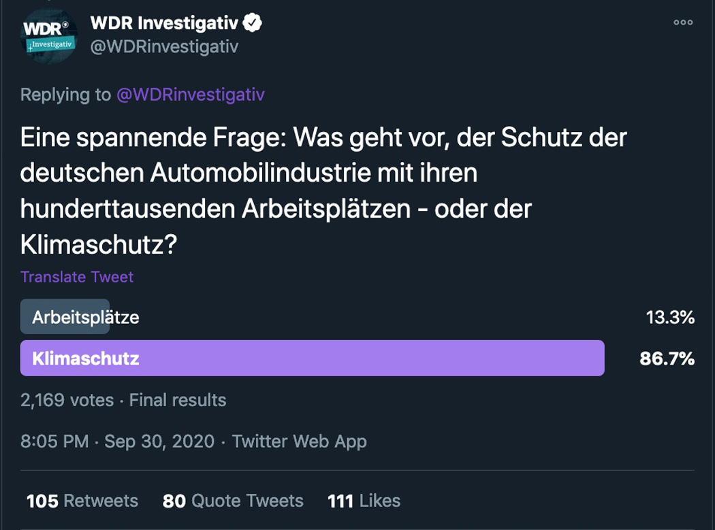The width and height of the screenshot is (715, 530).
Task: View the 105 Retweets list
Action: [82, 501]
